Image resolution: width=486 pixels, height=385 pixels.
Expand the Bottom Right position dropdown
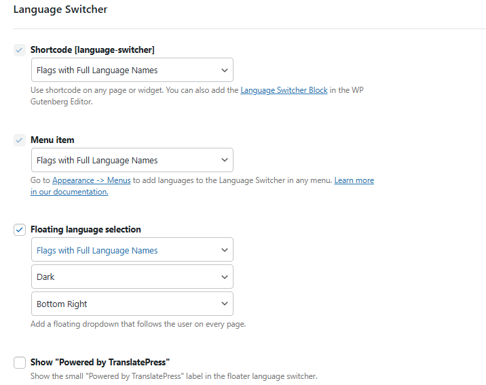coord(132,304)
